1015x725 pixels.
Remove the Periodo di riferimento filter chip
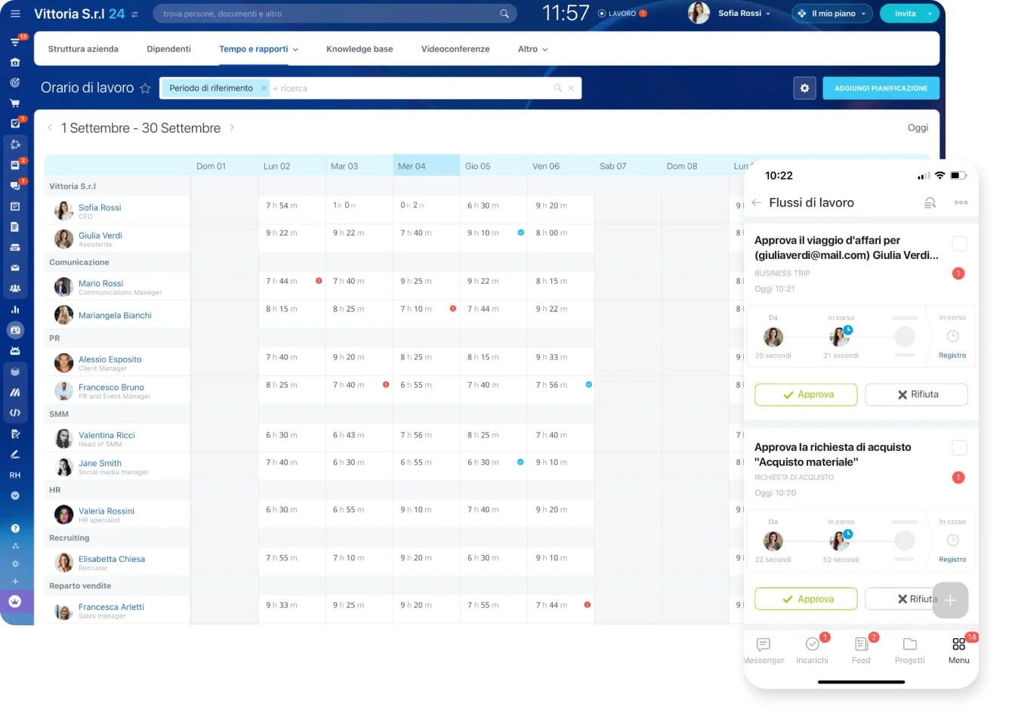click(264, 88)
